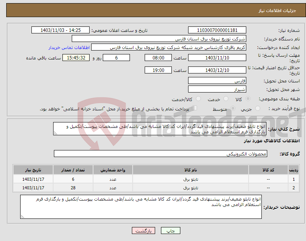Screen dimensions: 306x241
Task: Click the ردیف column header
Action: click(294, 170)
